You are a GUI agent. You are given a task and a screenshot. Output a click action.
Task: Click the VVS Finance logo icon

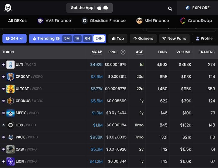(40, 21)
